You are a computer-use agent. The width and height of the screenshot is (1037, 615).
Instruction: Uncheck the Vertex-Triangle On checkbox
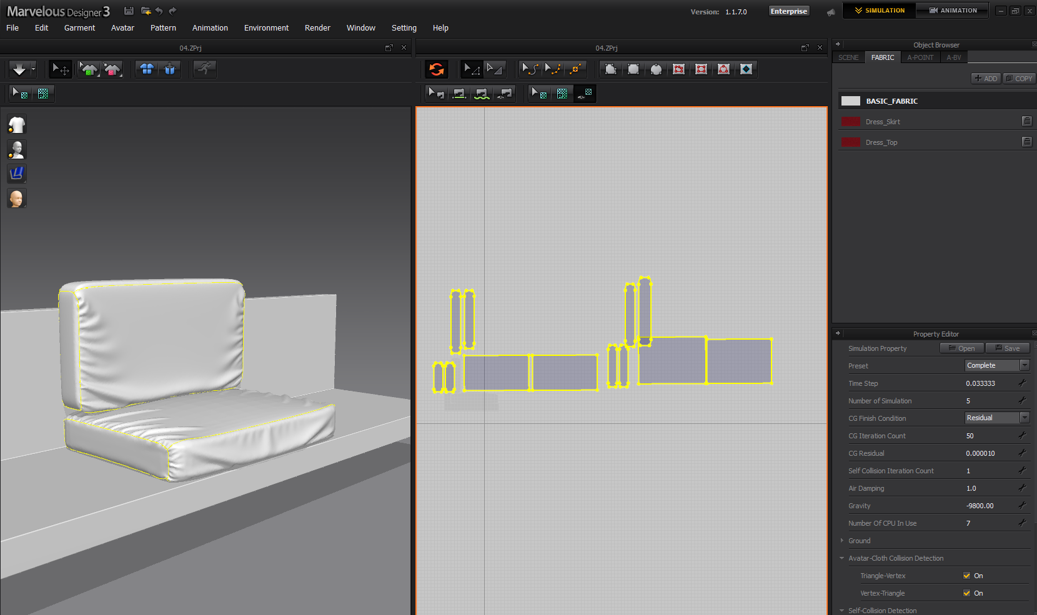click(967, 593)
